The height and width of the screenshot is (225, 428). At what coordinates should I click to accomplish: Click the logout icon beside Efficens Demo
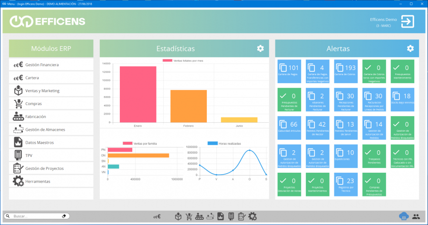click(408, 22)
